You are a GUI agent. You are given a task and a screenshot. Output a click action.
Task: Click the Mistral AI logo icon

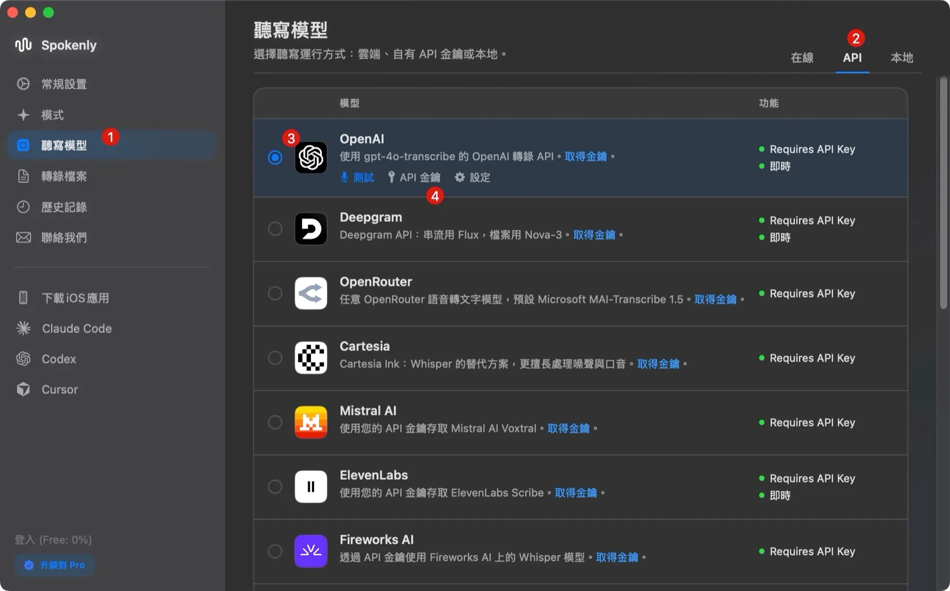(311, 422)
